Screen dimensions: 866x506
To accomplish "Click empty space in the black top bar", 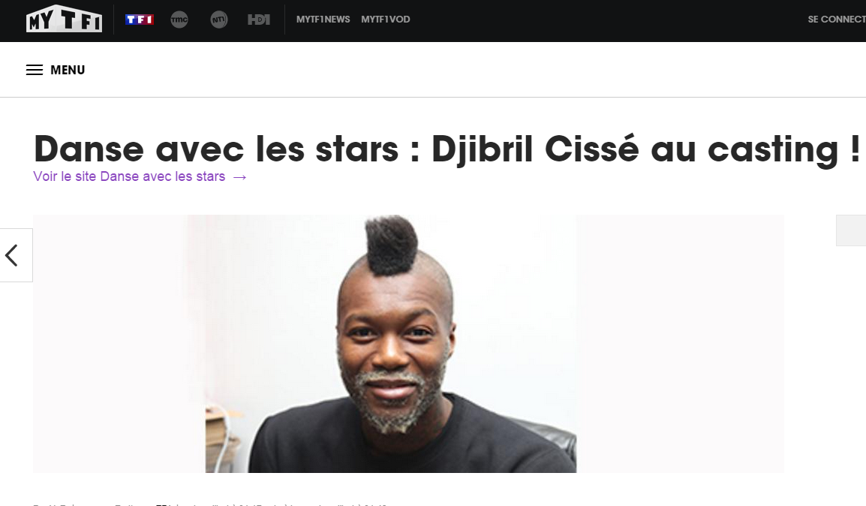I will (x=608, y=20).
